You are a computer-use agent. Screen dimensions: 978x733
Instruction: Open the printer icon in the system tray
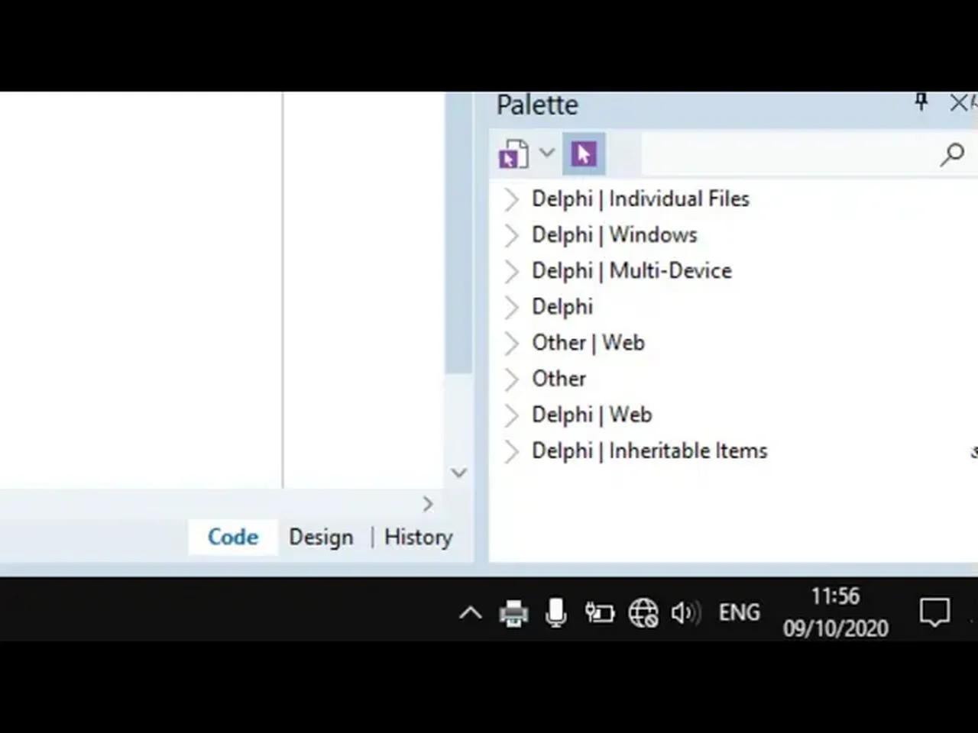513,612
